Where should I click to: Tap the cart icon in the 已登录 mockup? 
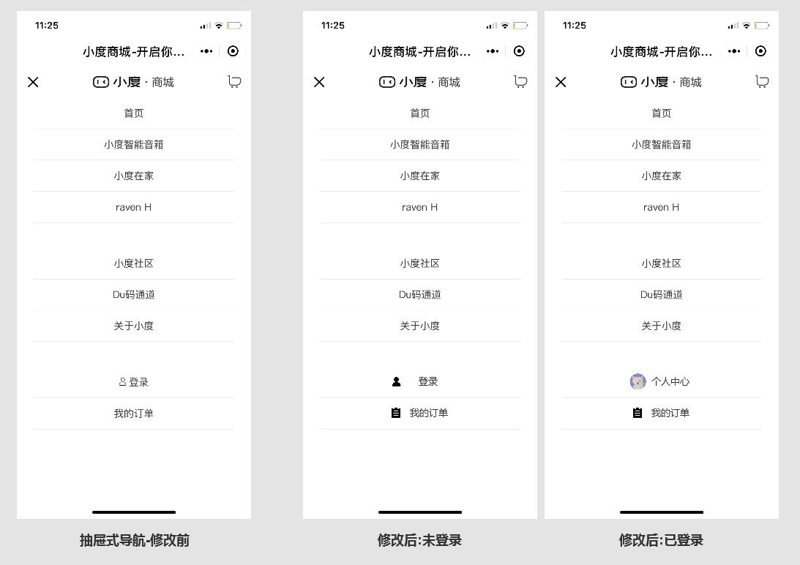(x=762, y=82)
